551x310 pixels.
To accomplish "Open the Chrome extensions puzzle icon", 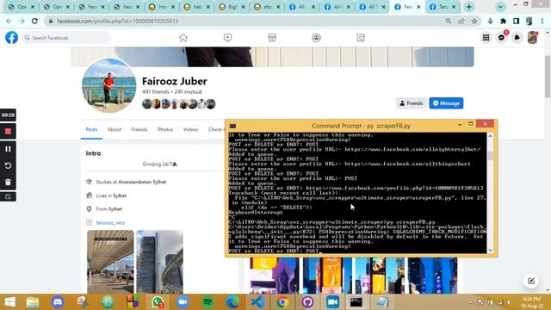I will click(x=503, y=21).
